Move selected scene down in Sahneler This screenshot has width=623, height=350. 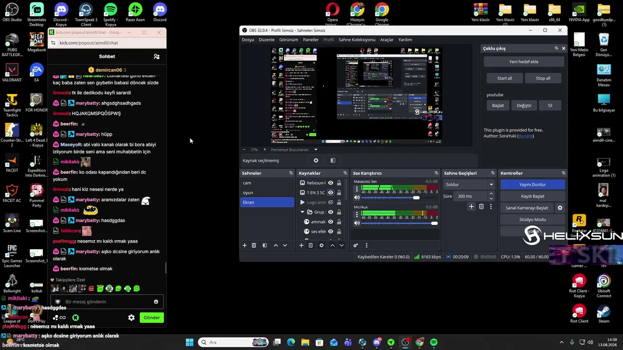pos(285,245)
